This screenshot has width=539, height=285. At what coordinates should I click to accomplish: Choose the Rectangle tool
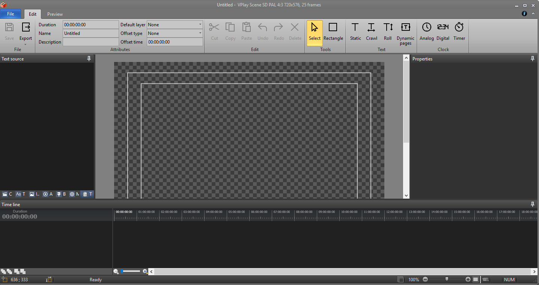tap(333, 31)
